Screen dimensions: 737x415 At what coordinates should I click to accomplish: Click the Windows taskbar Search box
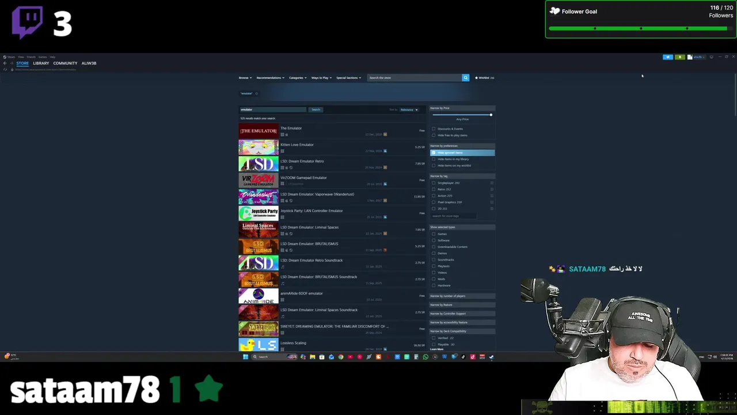[x=275, y=357]
